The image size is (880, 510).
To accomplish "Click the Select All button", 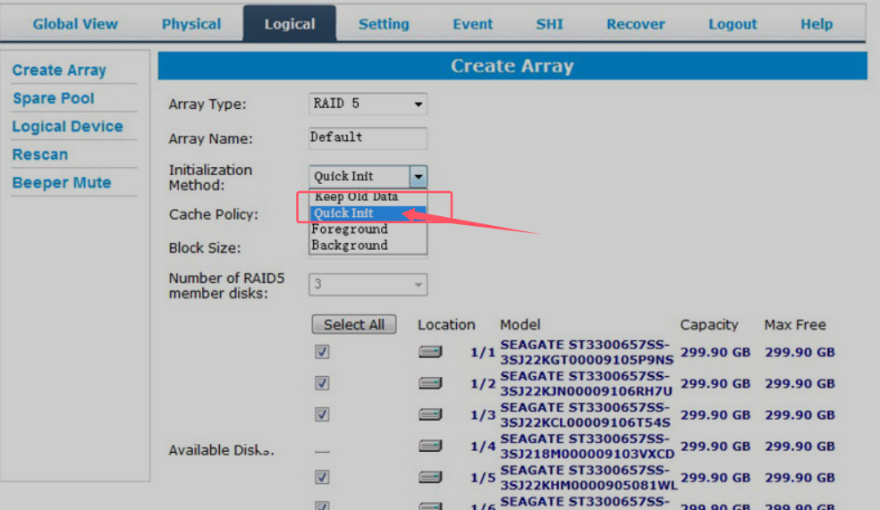I will coord(354,324).
